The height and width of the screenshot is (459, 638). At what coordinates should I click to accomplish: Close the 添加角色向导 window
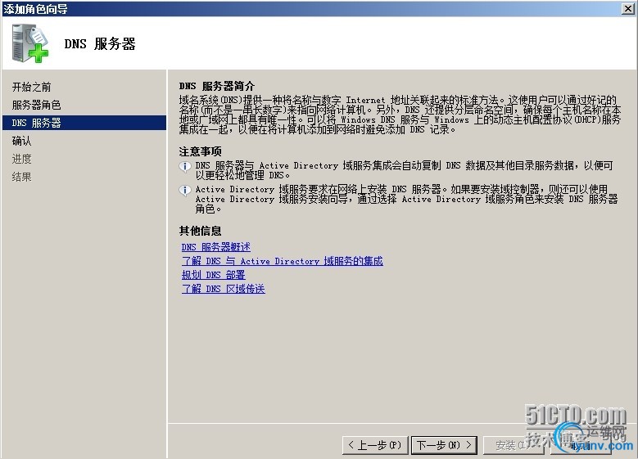pos(628,8)
